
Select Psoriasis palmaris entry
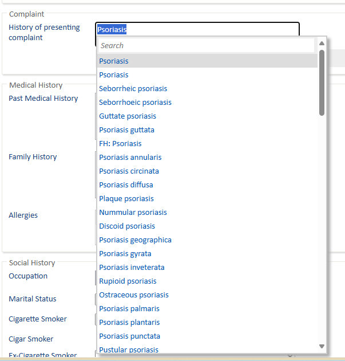129,309
